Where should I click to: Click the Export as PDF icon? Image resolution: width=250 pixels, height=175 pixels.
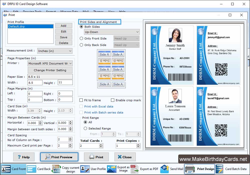pos(135,169)
